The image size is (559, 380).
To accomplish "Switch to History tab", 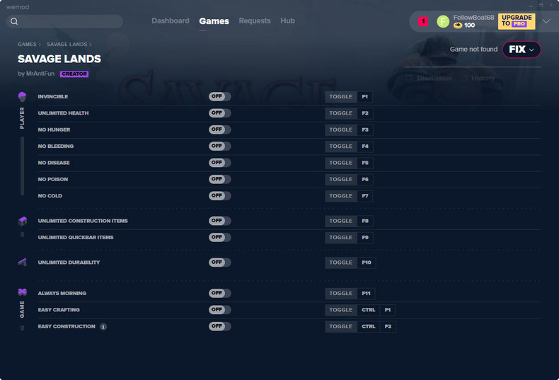I will tap(483, 78).
